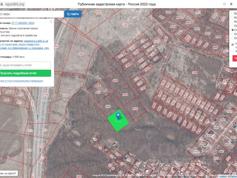Focus the cadastral number search field
This screenshot has height=178, width=237.
coord(31,14)
